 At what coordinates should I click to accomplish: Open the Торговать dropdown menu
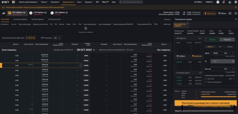click(55, 2)
